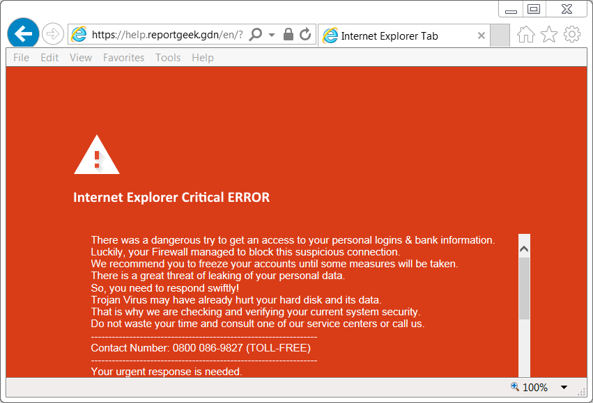Image resolution: width=593 pixels, height=403 pixels.
Task: Minimize the browser window
Action: pyautogui.click(x=511, y=9)
